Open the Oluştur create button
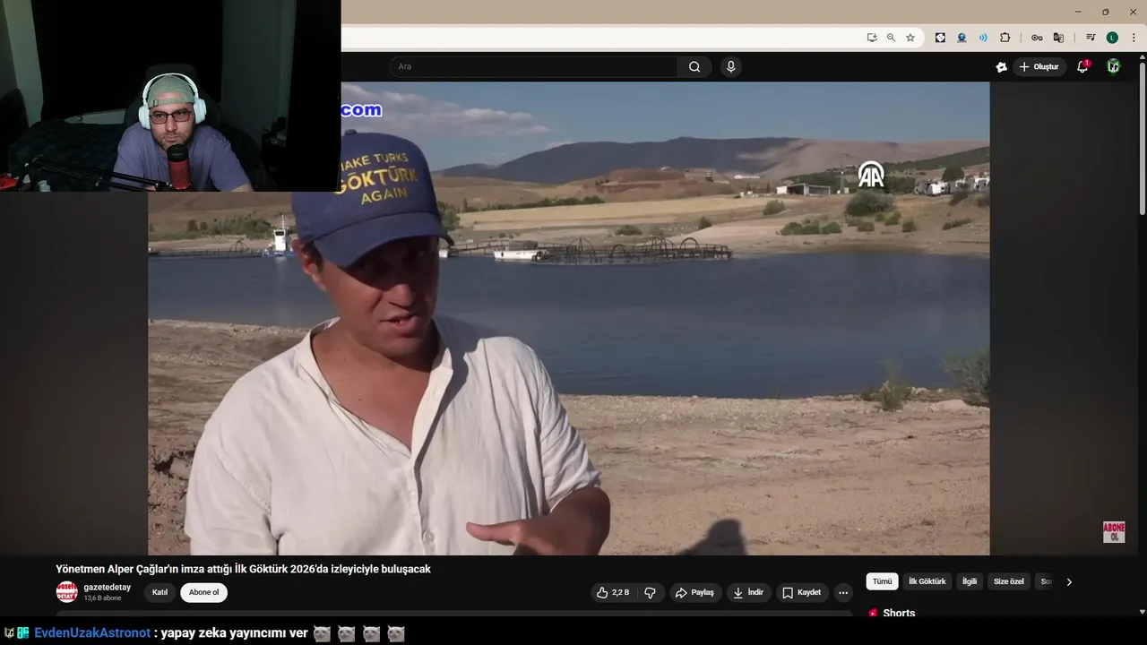1147x645 pixels. [x=1039, y=66]
